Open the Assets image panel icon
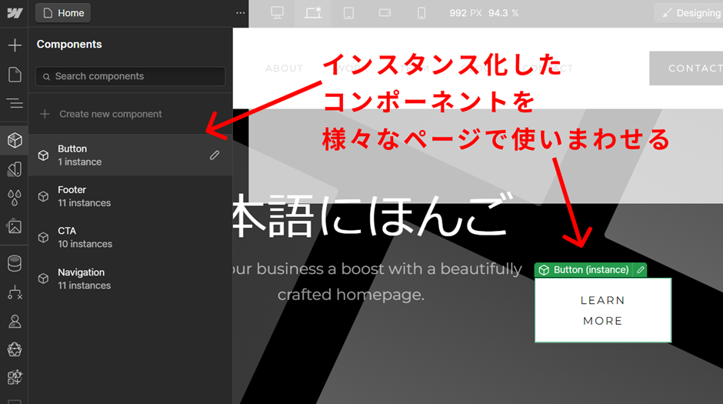 point(15,226)
